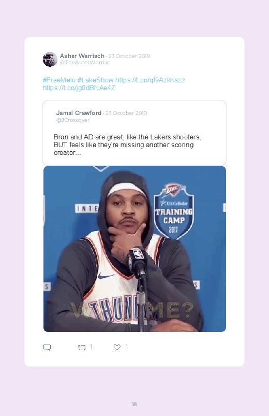Click the Jamal Crawford name in quoted tweet
269x416 pixels.
[79, 113]
